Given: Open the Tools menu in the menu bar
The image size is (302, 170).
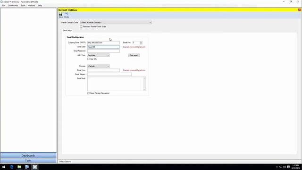Looking at the screenshot, I should pyautogui.click(x=23, y=6).
